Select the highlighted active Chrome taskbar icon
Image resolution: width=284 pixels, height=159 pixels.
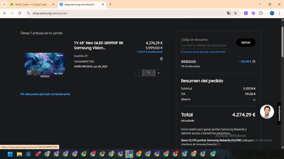[x=129, y=154]
